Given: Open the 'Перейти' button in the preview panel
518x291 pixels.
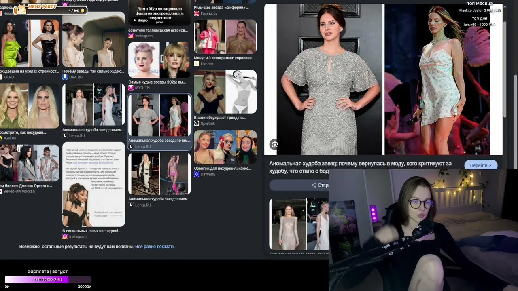Looking at the screenshot, I should pos(480,165).
